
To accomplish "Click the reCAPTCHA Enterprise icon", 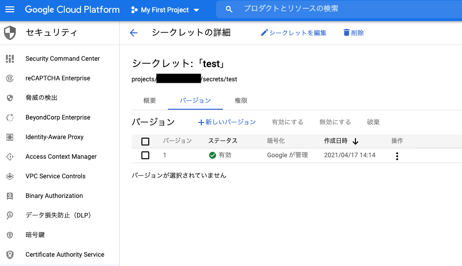I will point(10,78).
